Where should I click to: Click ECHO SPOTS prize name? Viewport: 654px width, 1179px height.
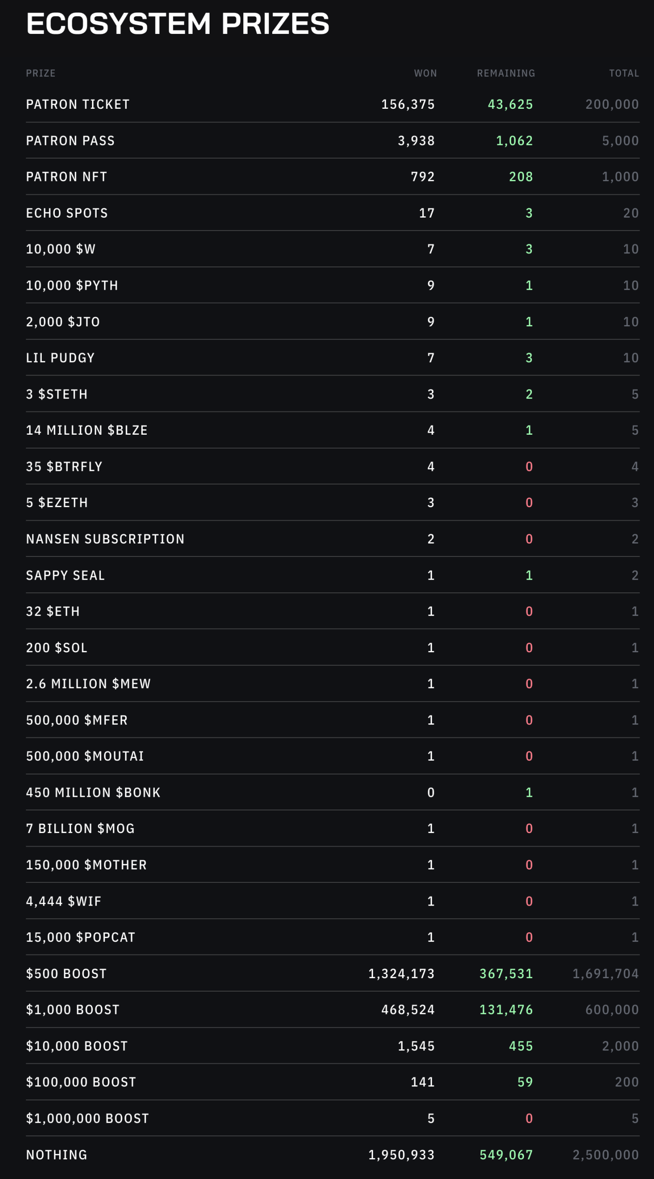(x=67, y=213)
